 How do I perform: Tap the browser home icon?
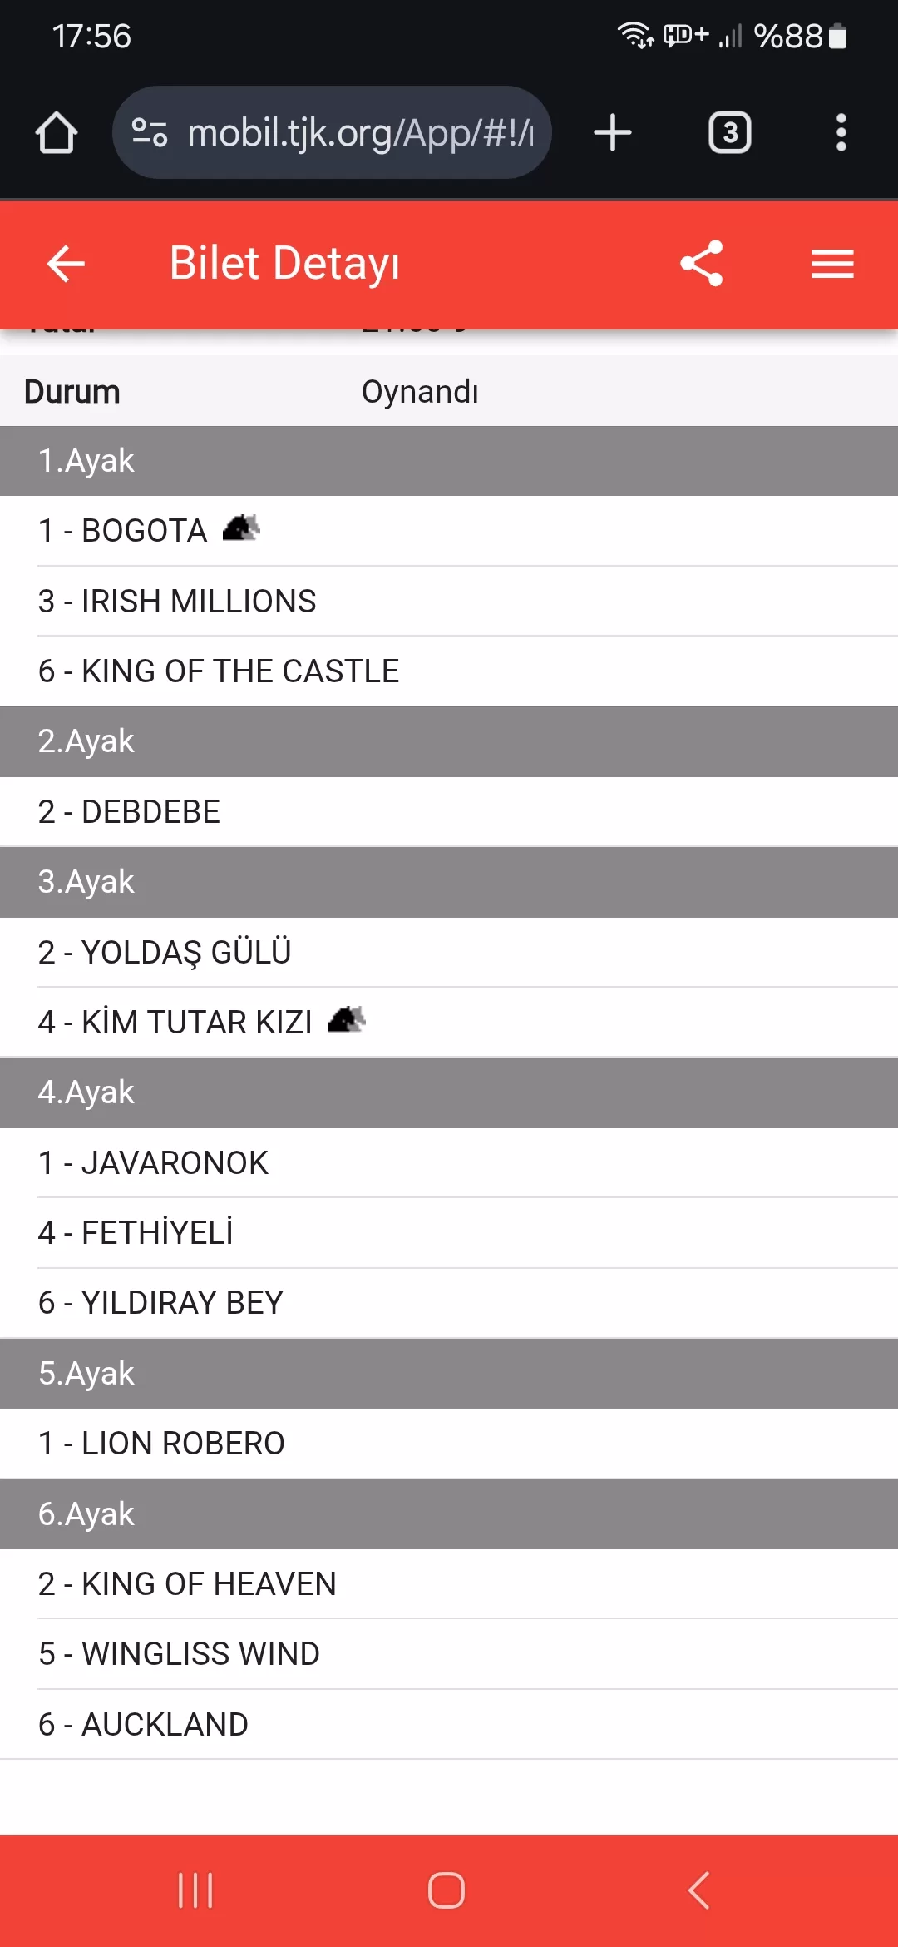[57, 133]
